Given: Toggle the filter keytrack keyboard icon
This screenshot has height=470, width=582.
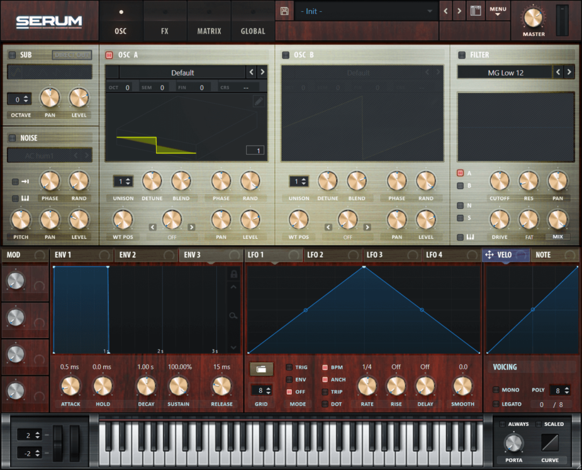Looking at the screenshot, I should [x=470, y=237].
